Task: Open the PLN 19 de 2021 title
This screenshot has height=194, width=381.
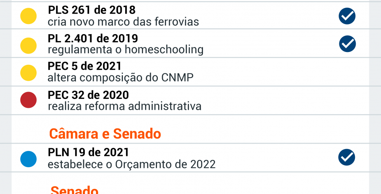Action: point(88,152)
